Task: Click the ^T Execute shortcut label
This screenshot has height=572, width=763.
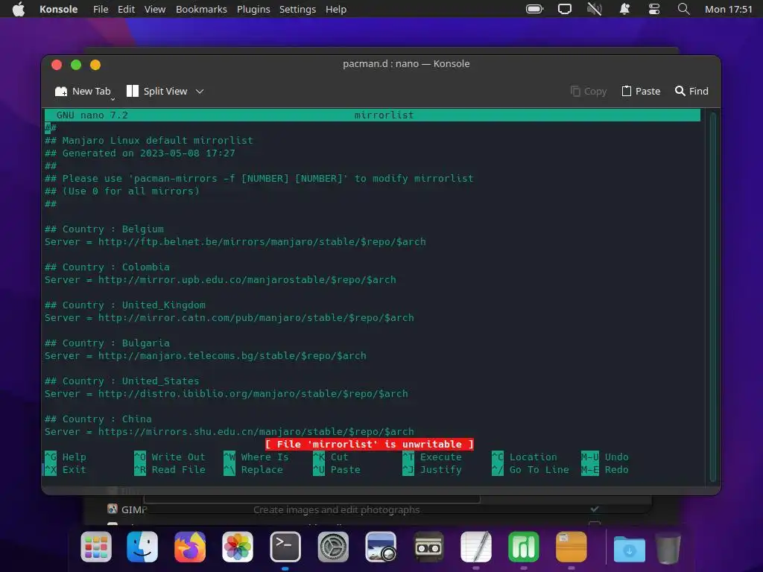Action: [x=432, y=457]
